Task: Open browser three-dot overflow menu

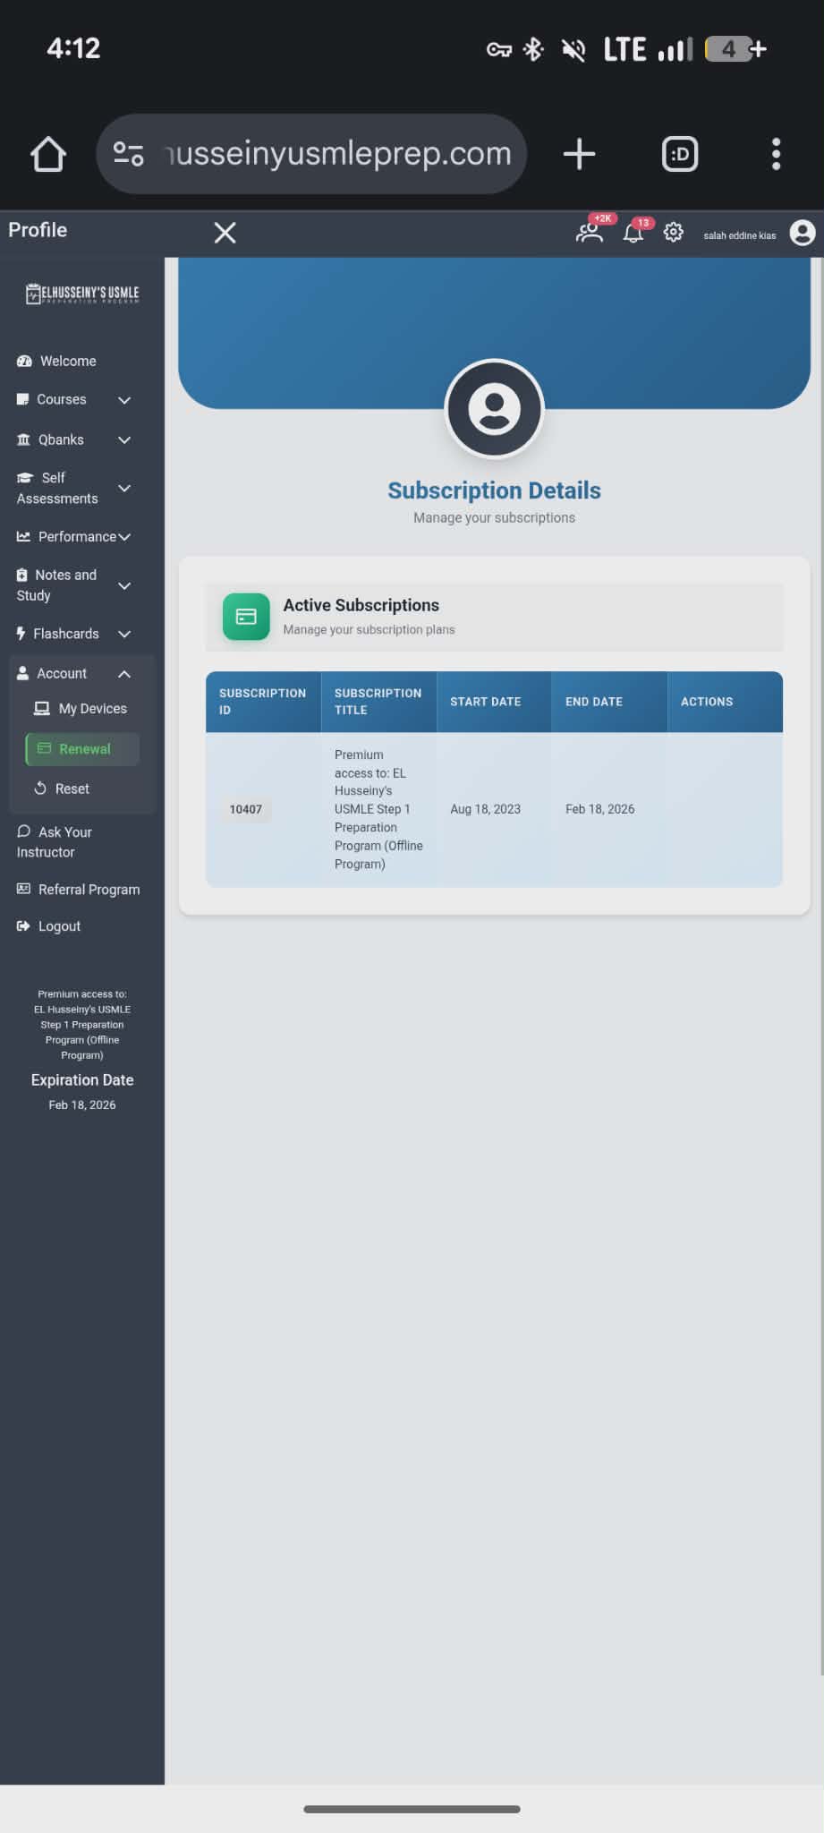Action: 776,154
